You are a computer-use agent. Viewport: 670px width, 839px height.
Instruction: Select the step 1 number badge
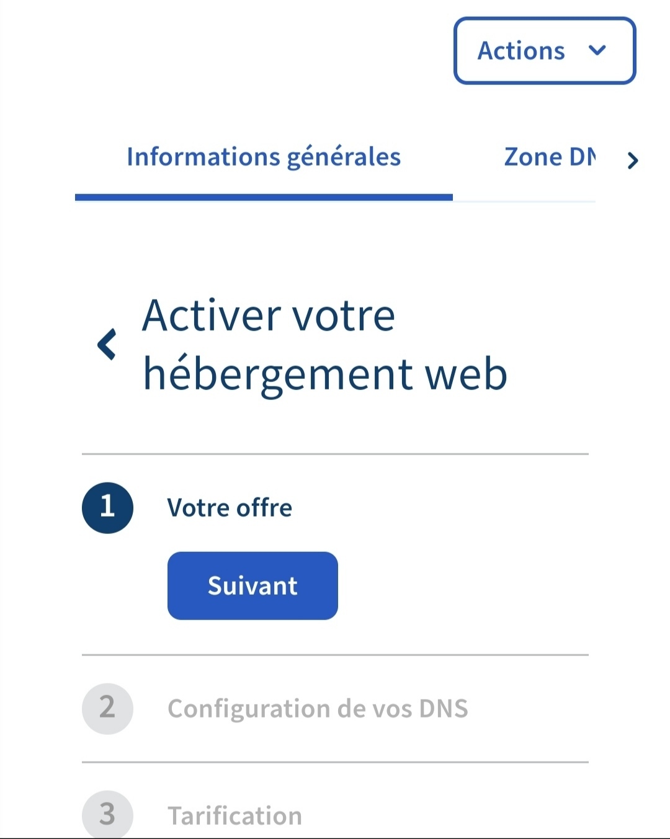(107, 507)
